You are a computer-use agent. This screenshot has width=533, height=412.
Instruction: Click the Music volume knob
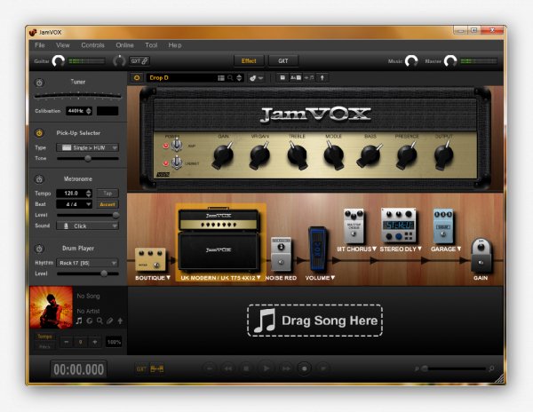click(411, 61)
